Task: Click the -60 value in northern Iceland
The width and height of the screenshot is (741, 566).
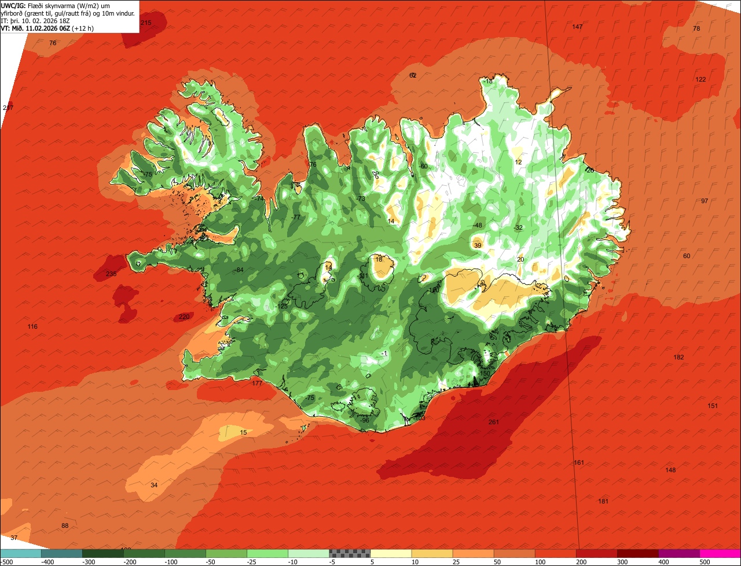Action: click(x=423, y=166)
